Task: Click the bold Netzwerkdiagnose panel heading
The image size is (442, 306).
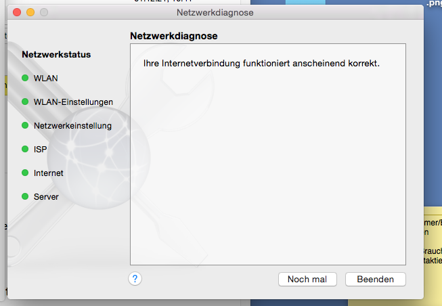Action: coord(174,36)
